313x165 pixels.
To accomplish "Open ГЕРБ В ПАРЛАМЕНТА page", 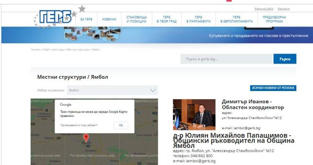I will 198,20.
